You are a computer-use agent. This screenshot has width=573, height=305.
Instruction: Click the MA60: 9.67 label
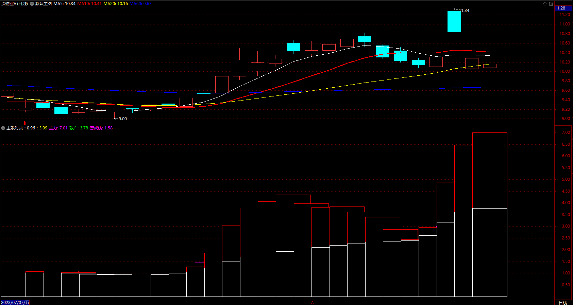140,4
